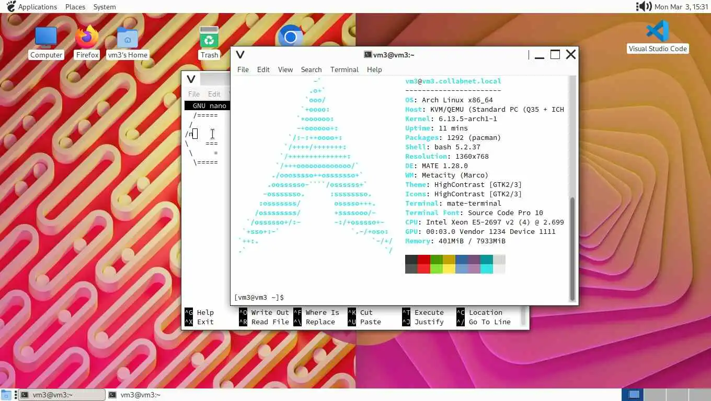Click the GNU nano header text
Screen dimensions: 711x401
[209, 105]
